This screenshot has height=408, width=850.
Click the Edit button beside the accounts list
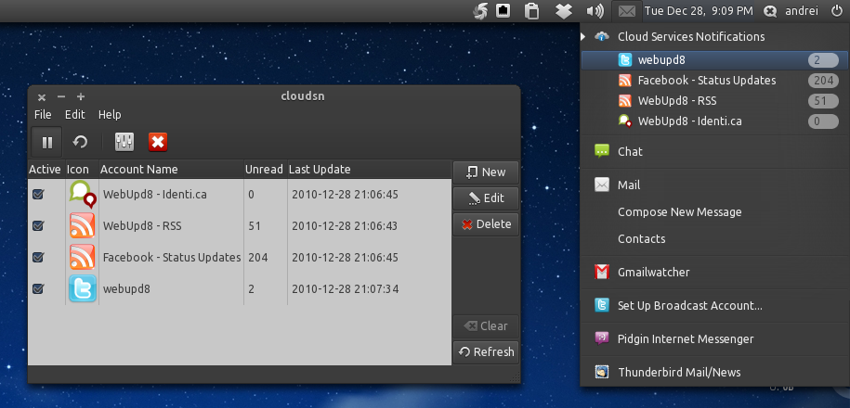[486, 198]
